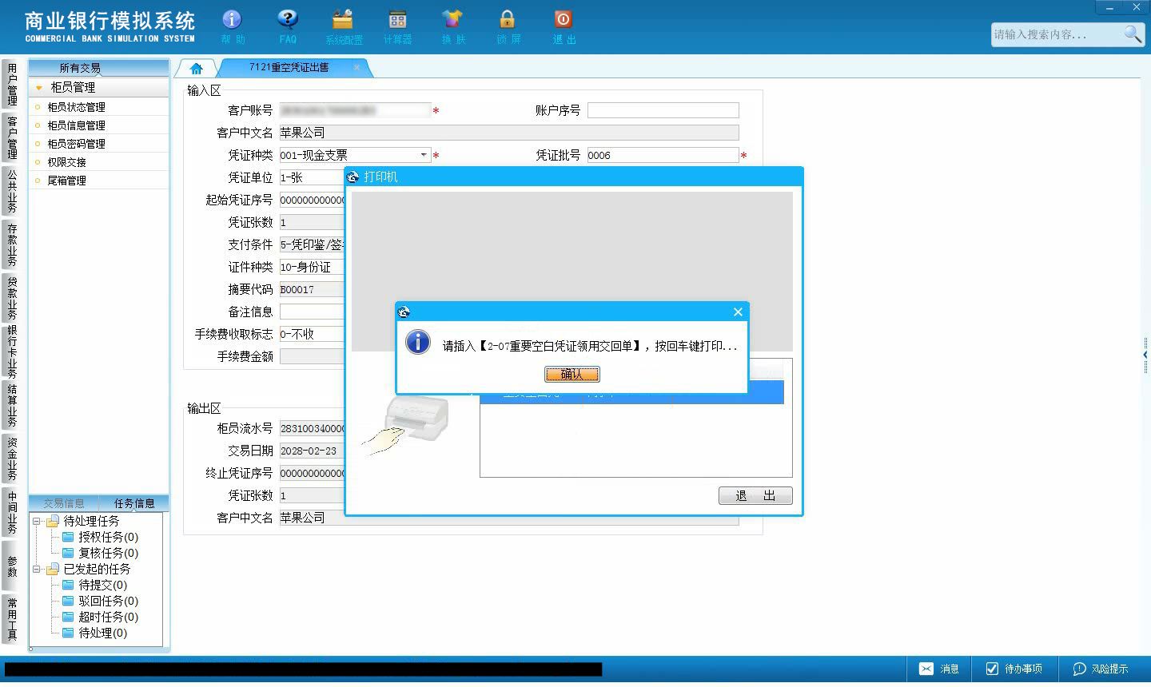The width and height of the screenshot is (1151, 687).
Task: Open 尾箱管理 in the sidebar
Action: [66, 181]
